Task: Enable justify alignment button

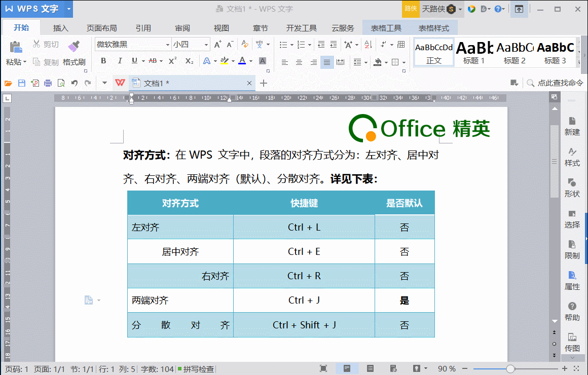Action: (327, 62)
